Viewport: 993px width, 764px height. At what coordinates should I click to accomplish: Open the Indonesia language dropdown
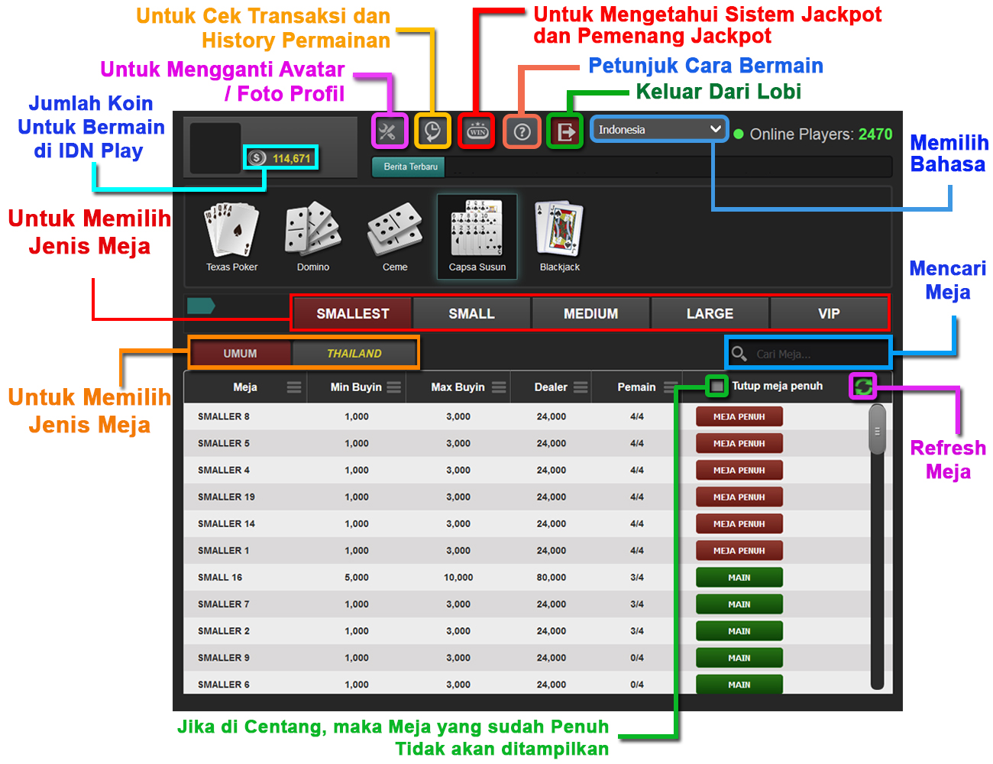tap(659, 130)
